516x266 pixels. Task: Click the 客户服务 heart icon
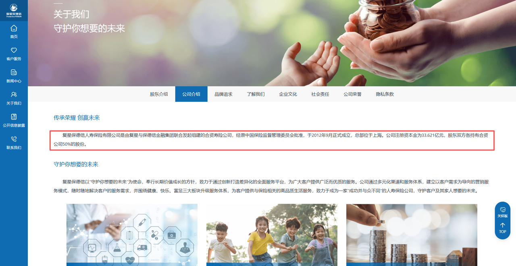14,50
